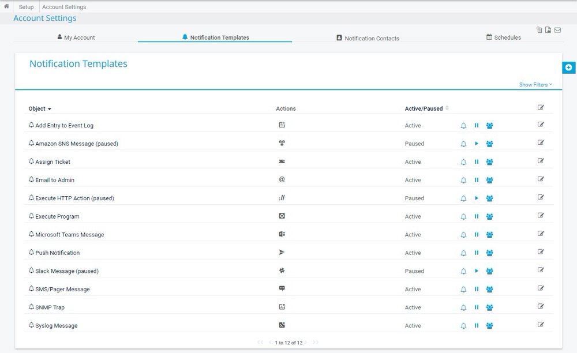
Task: Resume the Amazon SNS Message notification
Action: point(477,144)
